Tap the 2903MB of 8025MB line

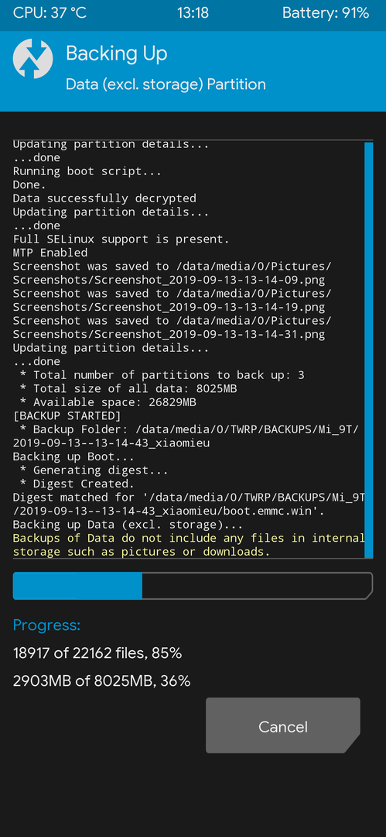(x=102, y=680)
